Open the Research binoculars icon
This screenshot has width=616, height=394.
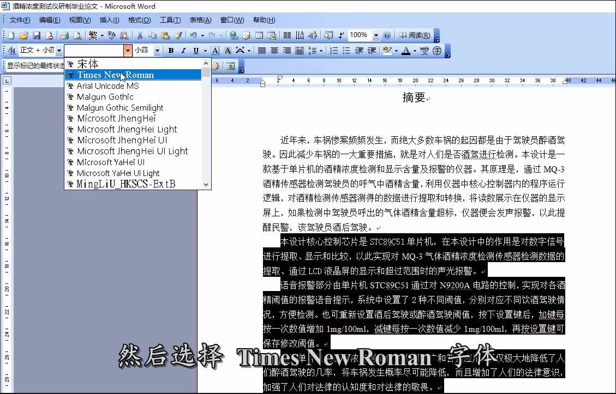(124, 36)
